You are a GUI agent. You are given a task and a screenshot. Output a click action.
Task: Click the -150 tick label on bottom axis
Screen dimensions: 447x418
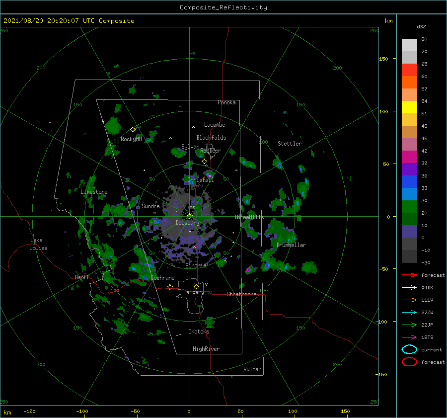29,411
